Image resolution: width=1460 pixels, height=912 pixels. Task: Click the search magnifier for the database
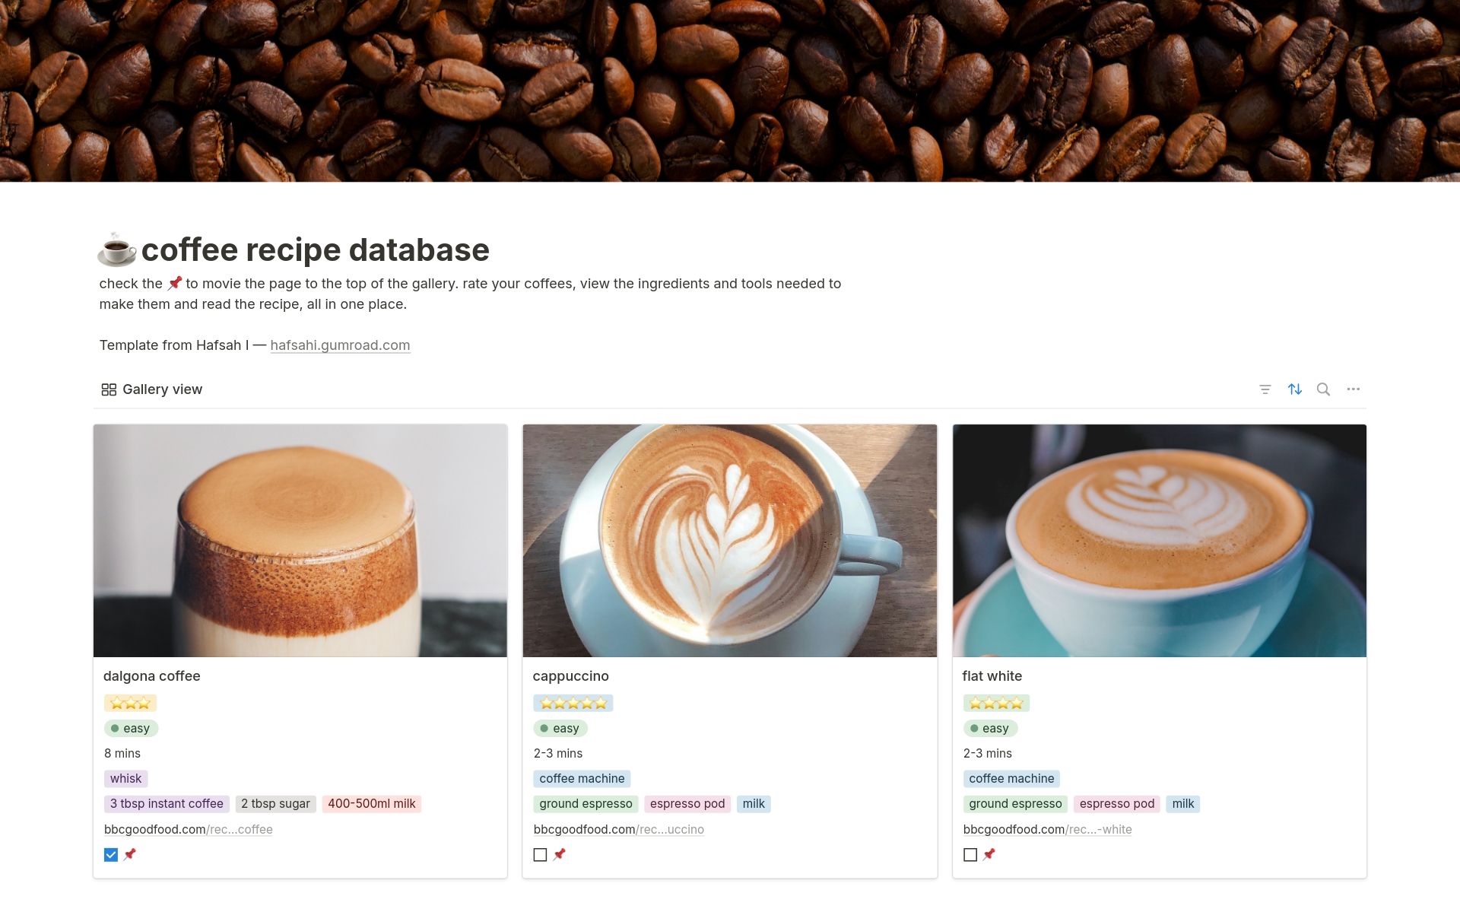[1324, 389]
